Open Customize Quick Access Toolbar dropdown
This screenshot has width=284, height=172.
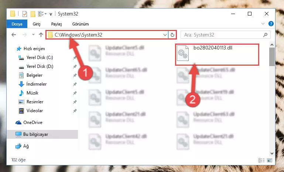click(x=51, y=14)
